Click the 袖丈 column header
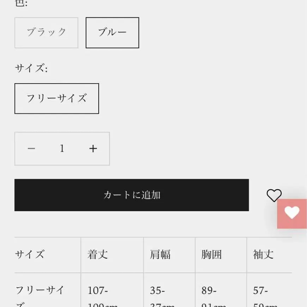 click(263, 254)
